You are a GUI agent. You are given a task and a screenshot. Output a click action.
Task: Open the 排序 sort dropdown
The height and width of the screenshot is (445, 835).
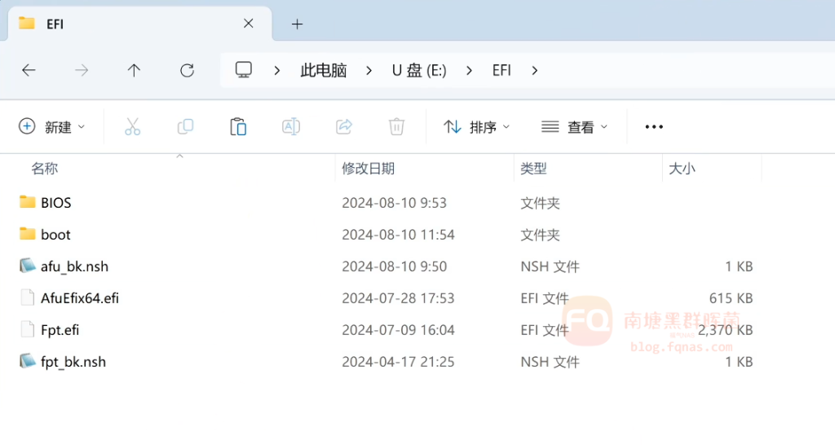(x=476, y=126)
